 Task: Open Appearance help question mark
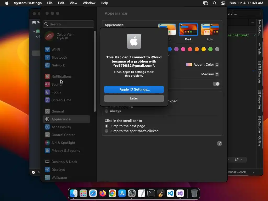(x=220, y=143)
